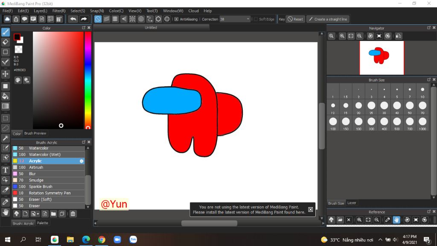Toggle the Soft Edge checkbox
The width and height of the screenshot is (437, 246).
click(256, 19)
